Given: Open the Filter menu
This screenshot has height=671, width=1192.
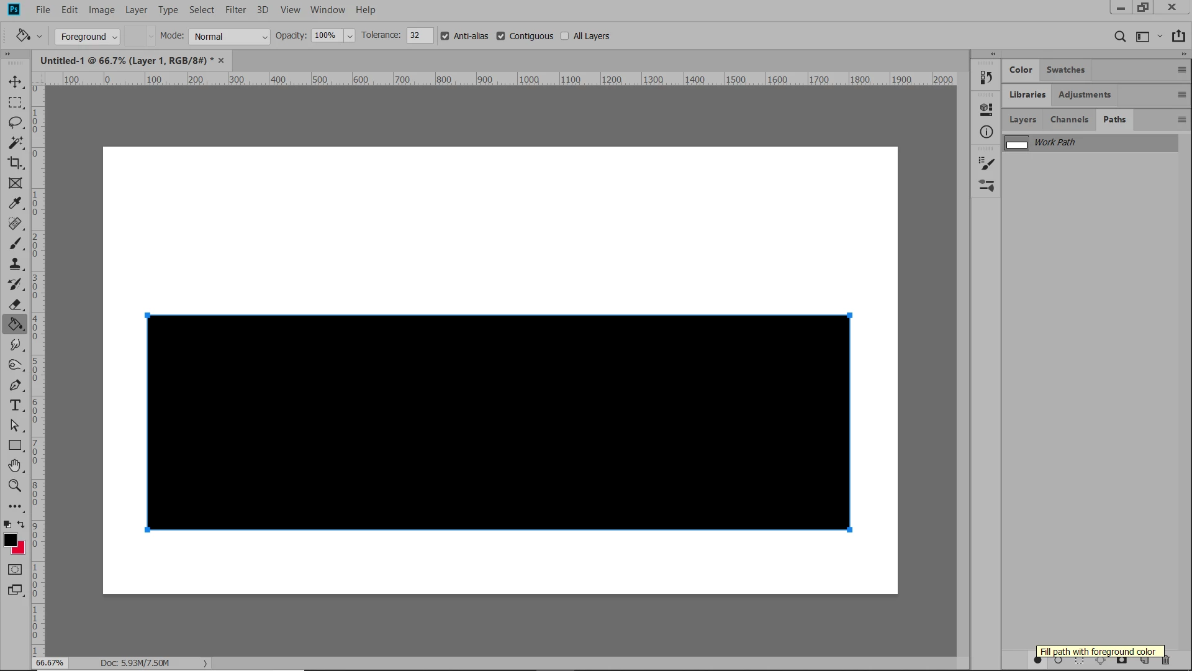Looking at the screenshot, I should click(235, 10).
